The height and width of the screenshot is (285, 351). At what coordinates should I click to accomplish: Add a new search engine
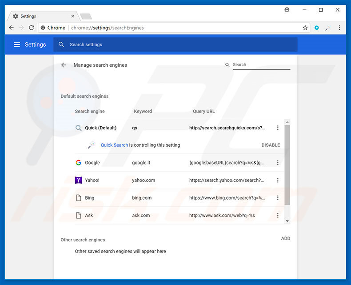click(x=286, y=238)
